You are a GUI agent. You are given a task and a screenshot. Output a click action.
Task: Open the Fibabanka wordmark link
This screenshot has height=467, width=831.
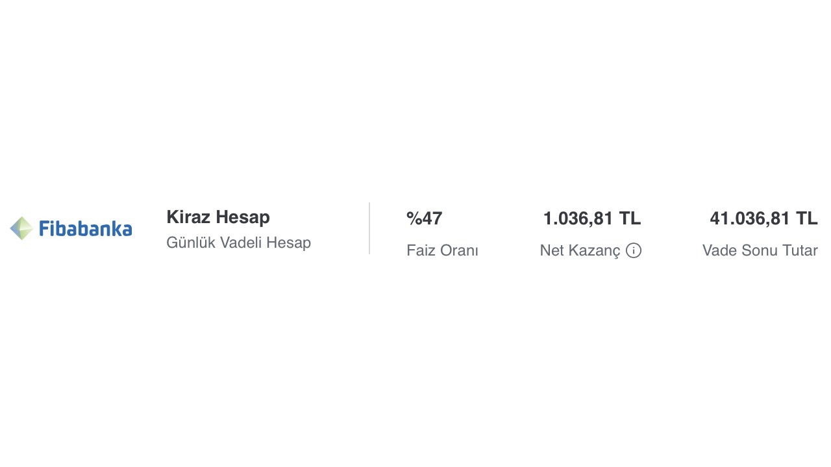85,229
